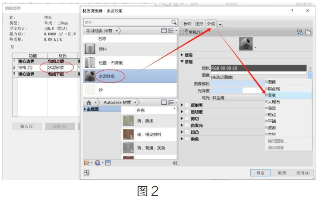The image size is (328, 200).
Task: Select the 主视图 tree item
Action: pos(102,109)
